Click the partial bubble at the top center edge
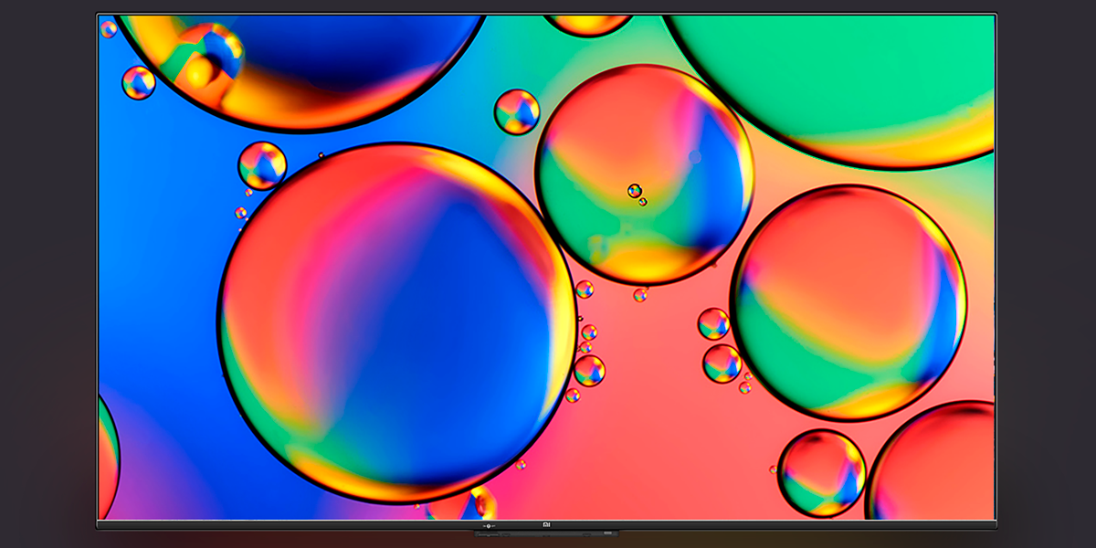 tap(588, 24)
